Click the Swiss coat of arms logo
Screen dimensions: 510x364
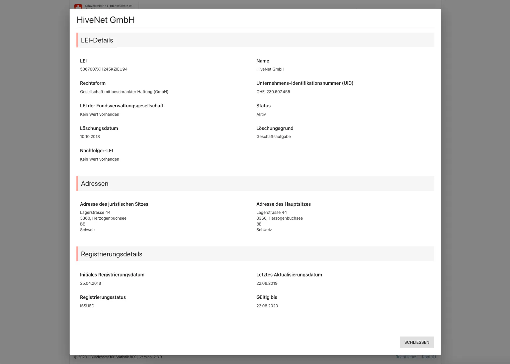pyautogui.click(x=78, y=6)
